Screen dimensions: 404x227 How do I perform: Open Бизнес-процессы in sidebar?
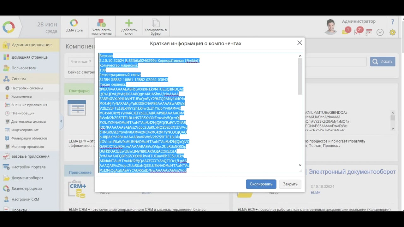point(30,189)
